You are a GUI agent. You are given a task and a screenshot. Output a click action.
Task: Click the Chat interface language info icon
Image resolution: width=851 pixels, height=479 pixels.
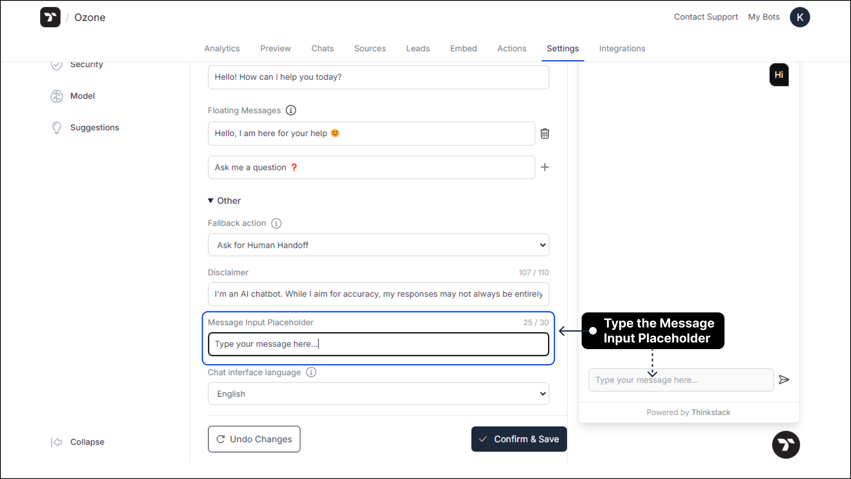pos(310,372)
